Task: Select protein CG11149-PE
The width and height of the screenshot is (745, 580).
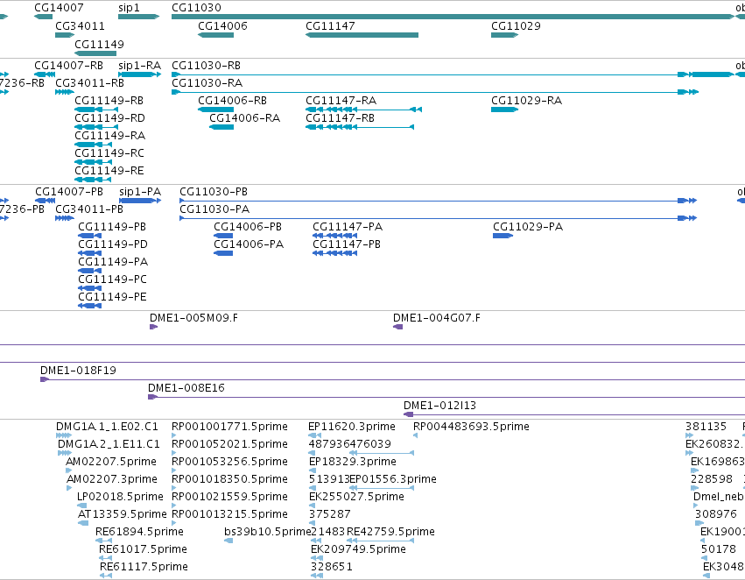Action: pos(90,306)
